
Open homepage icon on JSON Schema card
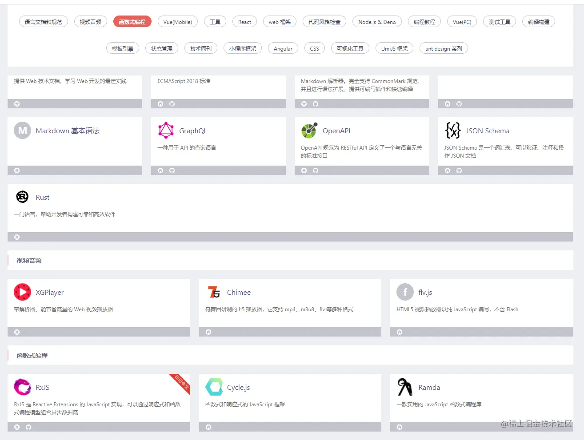(448, 170)
